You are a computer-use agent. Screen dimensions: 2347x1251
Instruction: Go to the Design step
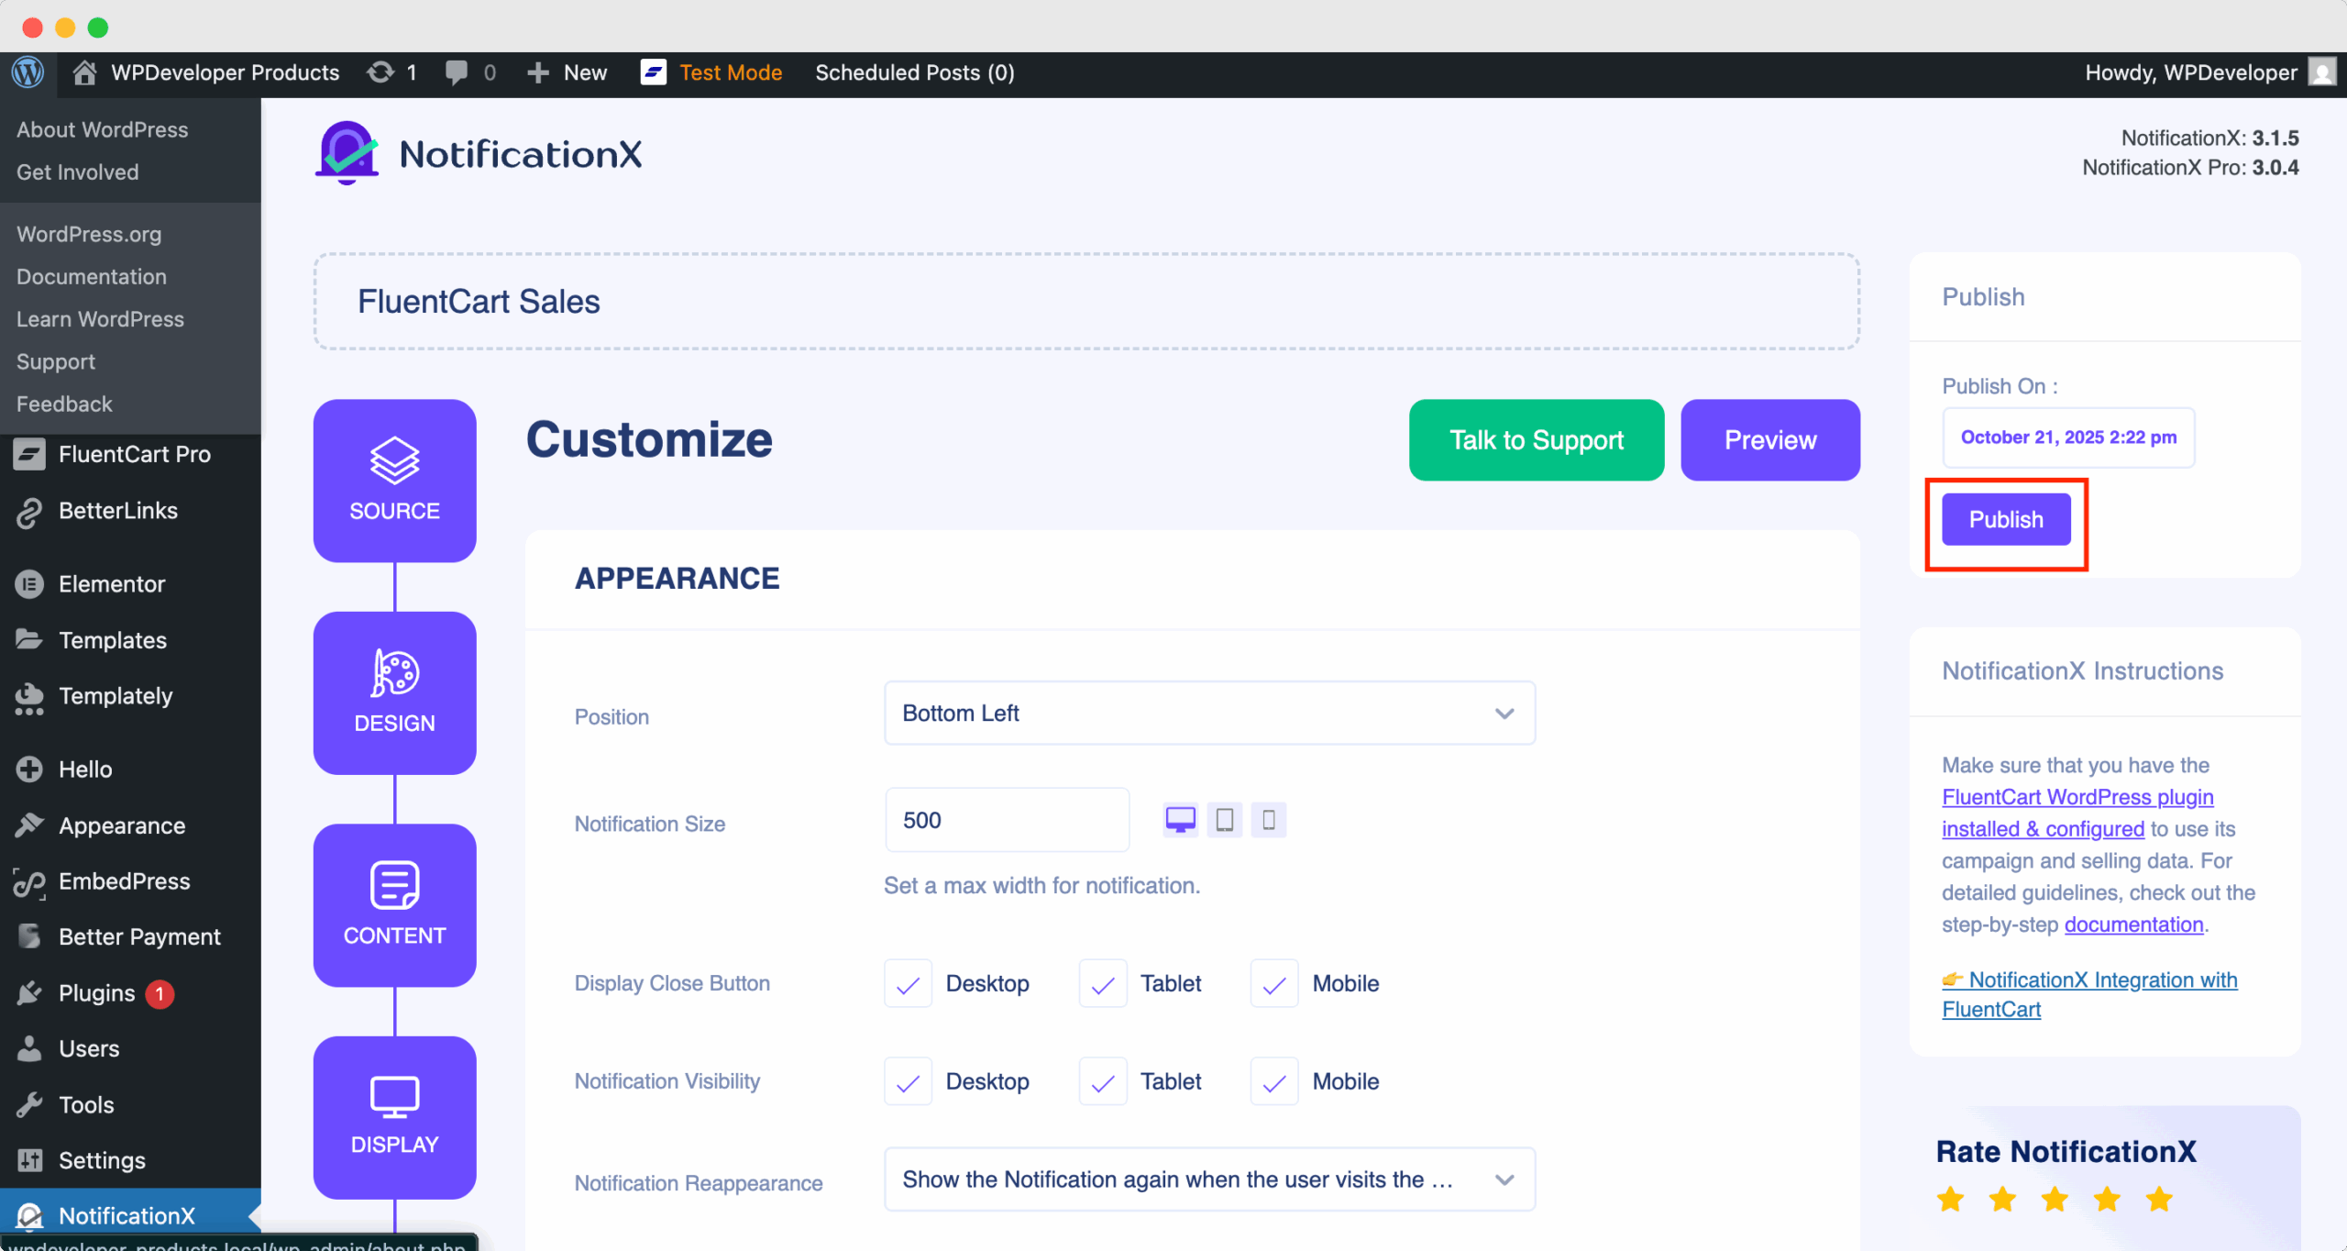point(394,693)
